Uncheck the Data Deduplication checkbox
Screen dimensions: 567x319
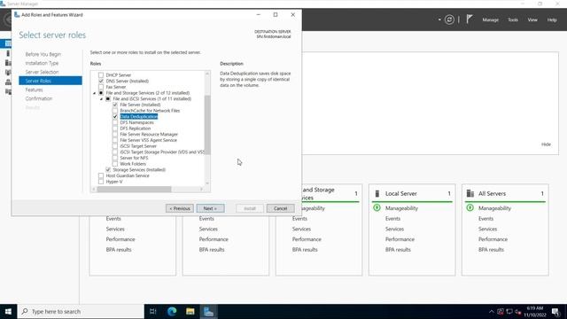115,116
